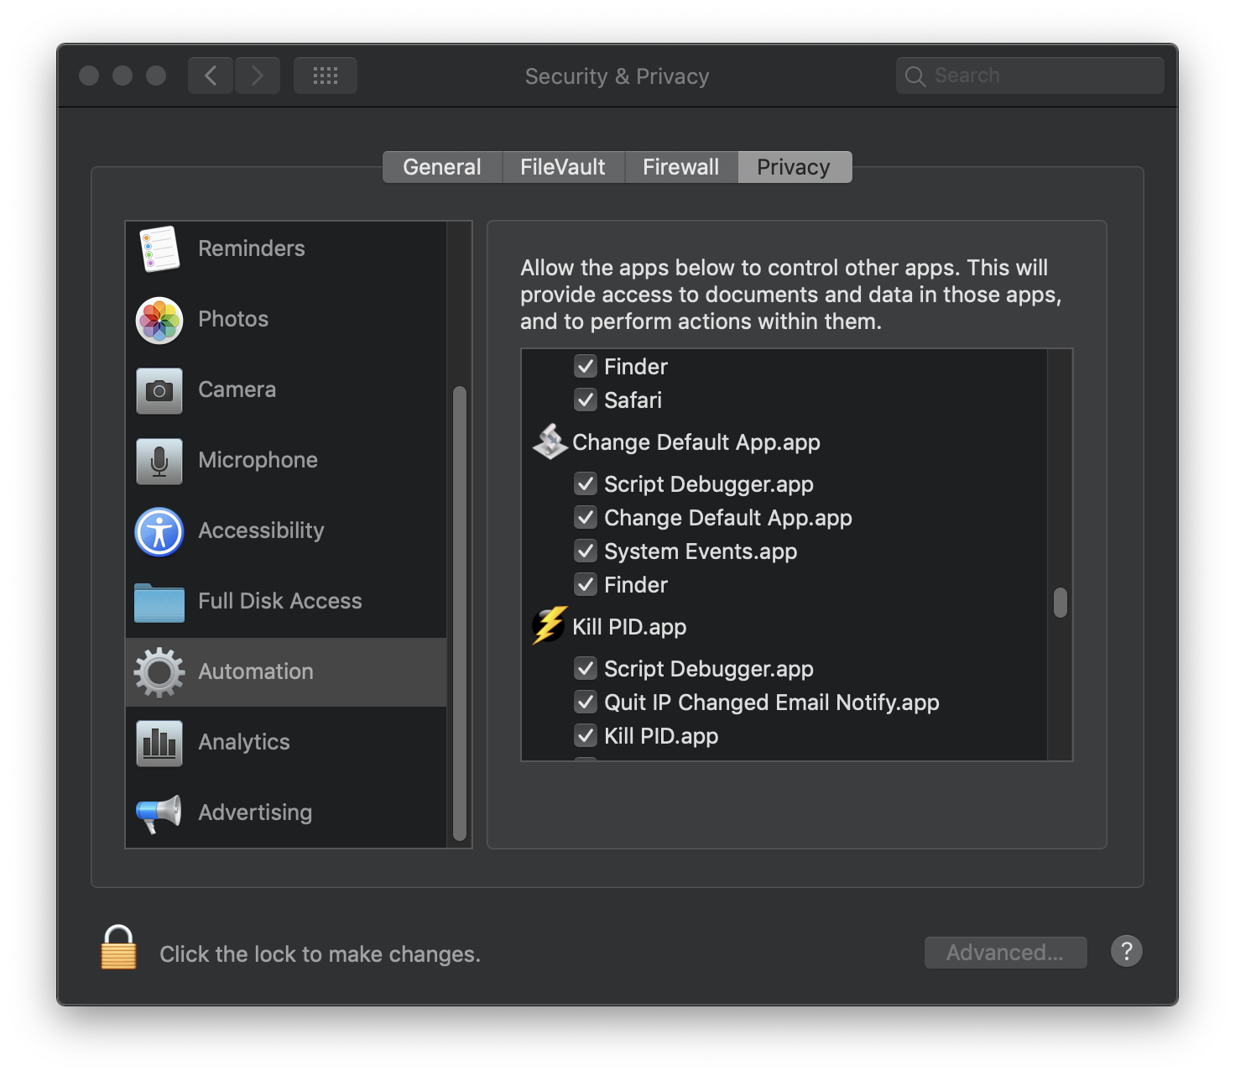This screenshot has width=1235, height=1076.
Task: Toggle Script Debugger.app under Kill PID.app
Action: point(586,668)
